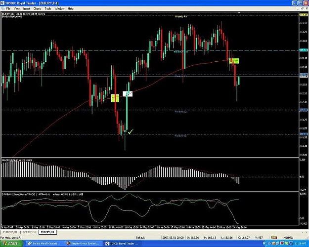Switch to Simple 4 Hour System Firefox window
Image resolution: width=309 pixels, height=247 pixels.
[x=85, y=244]
